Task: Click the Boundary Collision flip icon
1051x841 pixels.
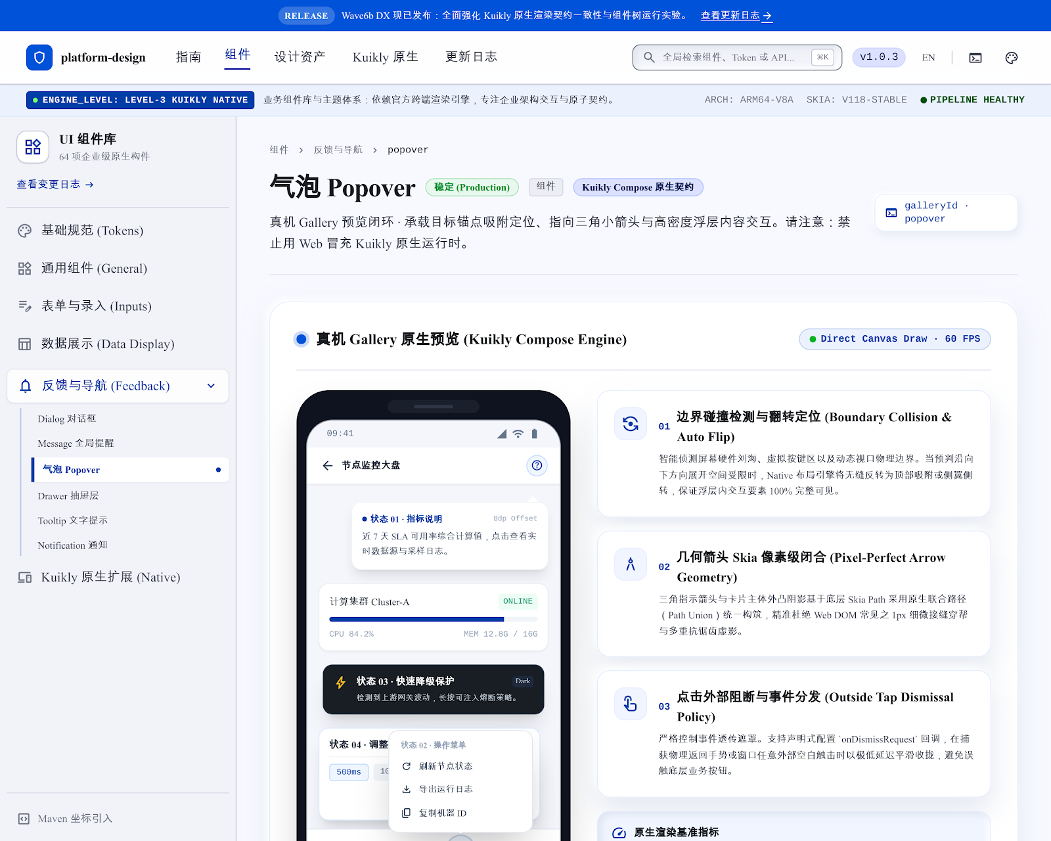Action: point(631,424)
